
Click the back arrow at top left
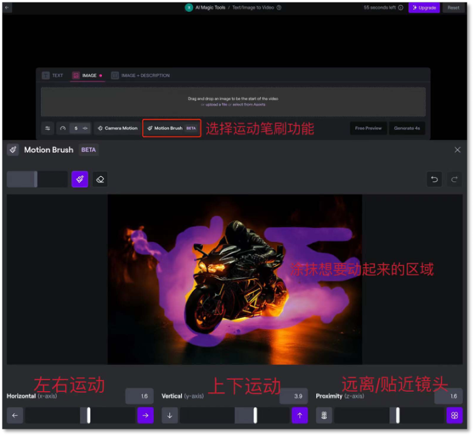[7, 8]
